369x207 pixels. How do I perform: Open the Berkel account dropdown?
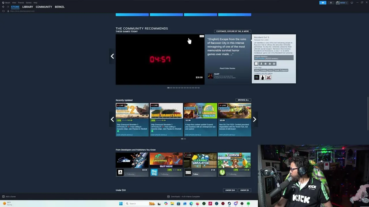point(342,3)
